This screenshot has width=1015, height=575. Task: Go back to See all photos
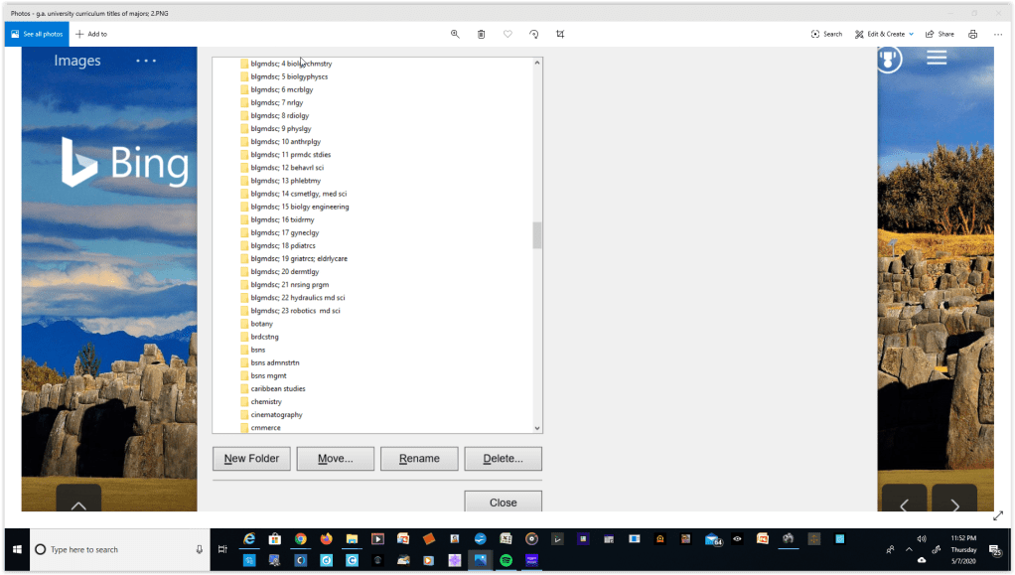tap(36, 34)
